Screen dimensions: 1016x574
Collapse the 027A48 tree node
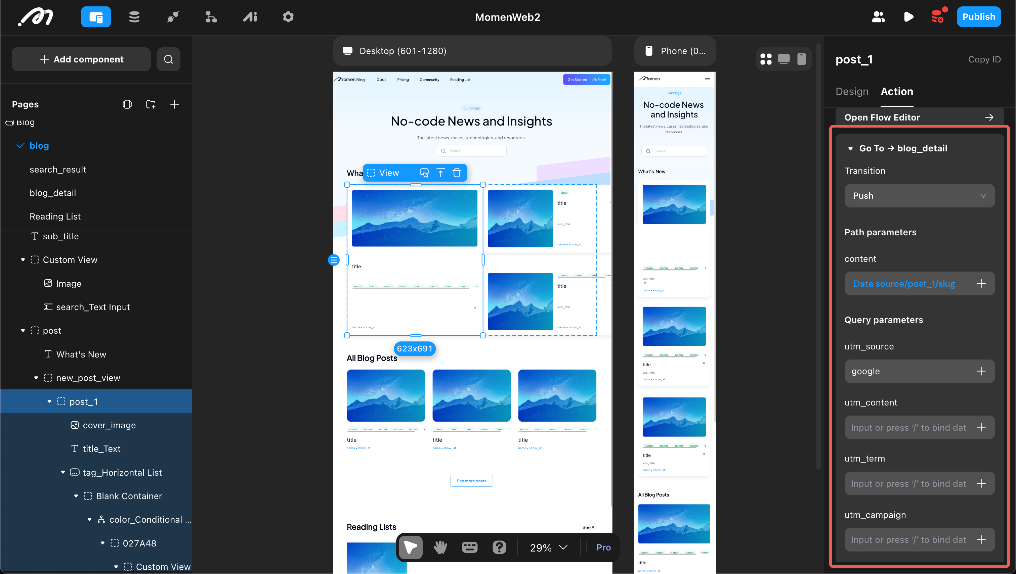102,543
